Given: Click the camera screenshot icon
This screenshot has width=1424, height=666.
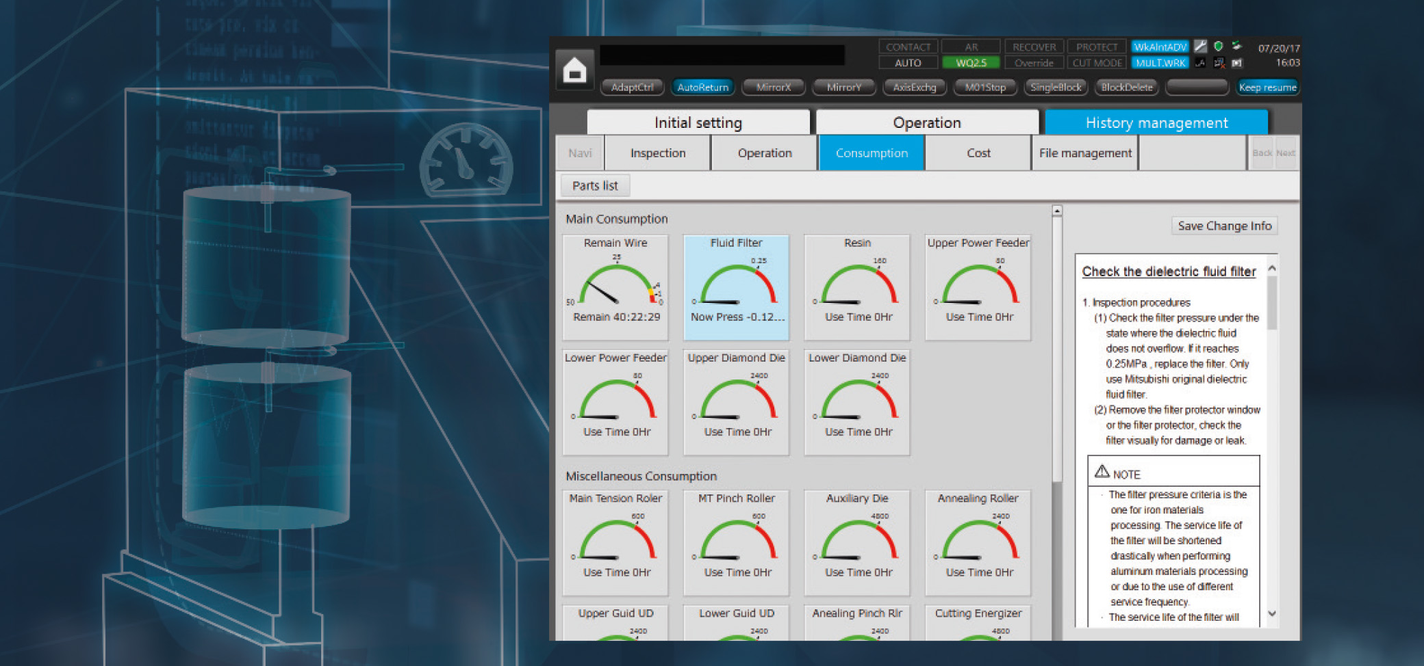Looking at the screenshot, I should pyautogui.click(x=1237, y=63).
